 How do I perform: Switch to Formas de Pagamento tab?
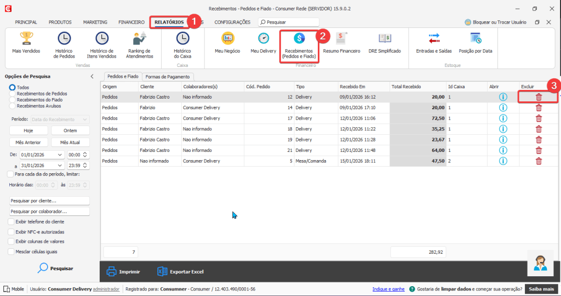pyautogui.click(x=168, y=76)
